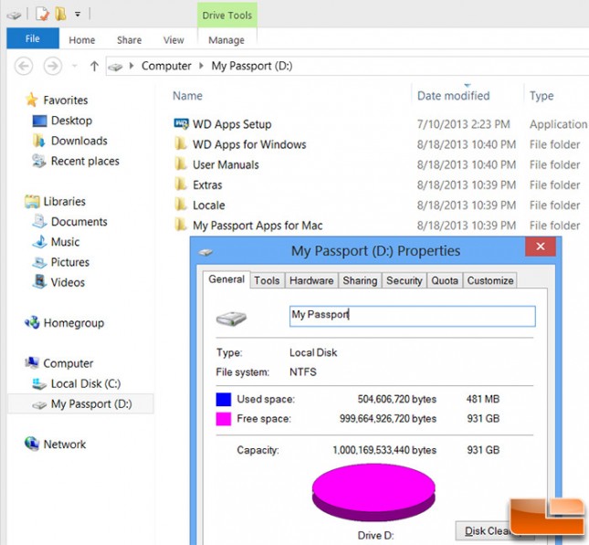Select the My Passport Apps for Mac folder icon

(181, 225)
